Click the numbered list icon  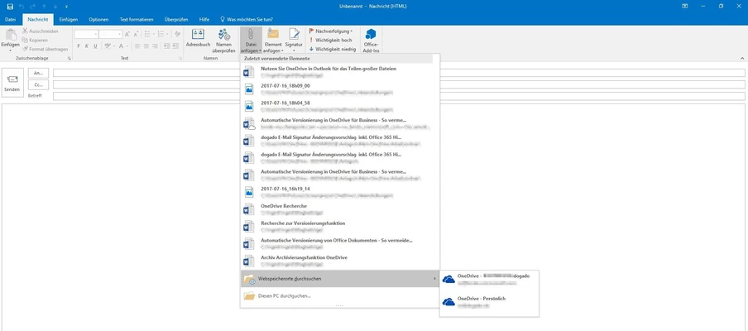tap(163, 34)
